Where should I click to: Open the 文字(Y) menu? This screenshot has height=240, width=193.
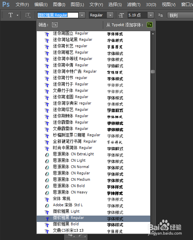click(x=96, y=4)
